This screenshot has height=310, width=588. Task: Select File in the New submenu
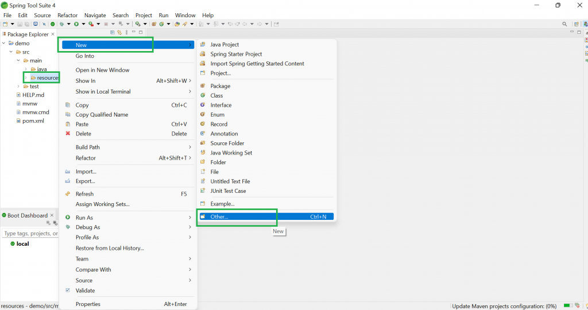[266, 172]
